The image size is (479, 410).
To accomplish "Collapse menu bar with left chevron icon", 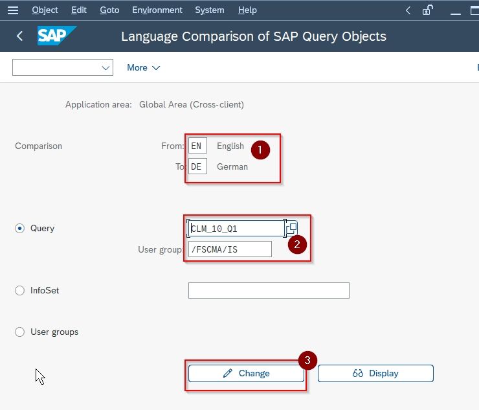I will [x=408, y=10].
